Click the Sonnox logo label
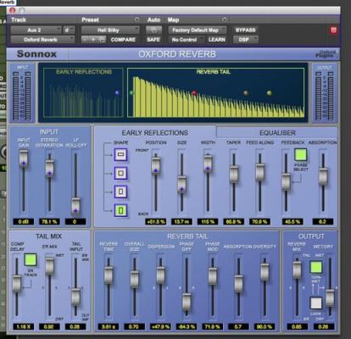Viewport: 351px width, 339px height. (36, 53)
